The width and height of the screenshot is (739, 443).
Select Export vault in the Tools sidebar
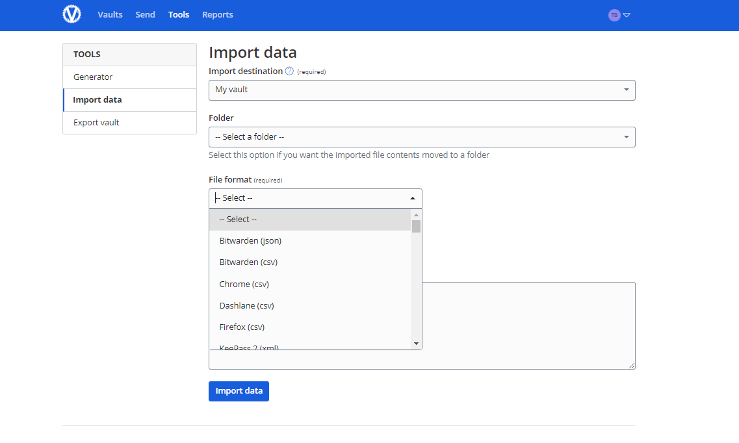[129, 122]
